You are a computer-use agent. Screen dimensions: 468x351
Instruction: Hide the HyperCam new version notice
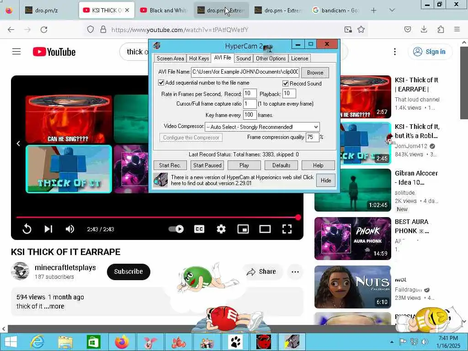click(x=325, y=180)
